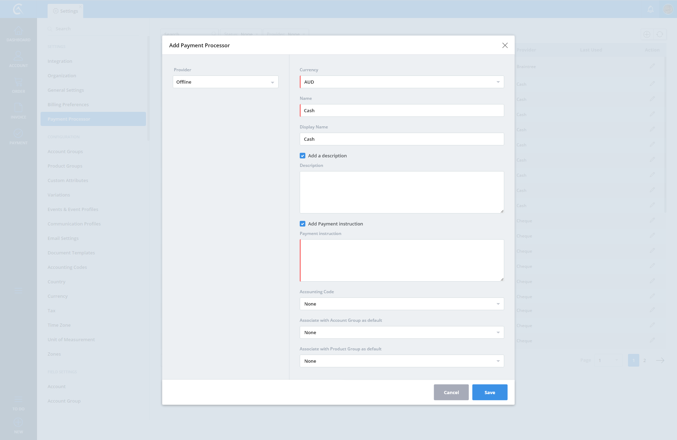Expand Associate with Product Group dropdown

click(x=402, y=361)
